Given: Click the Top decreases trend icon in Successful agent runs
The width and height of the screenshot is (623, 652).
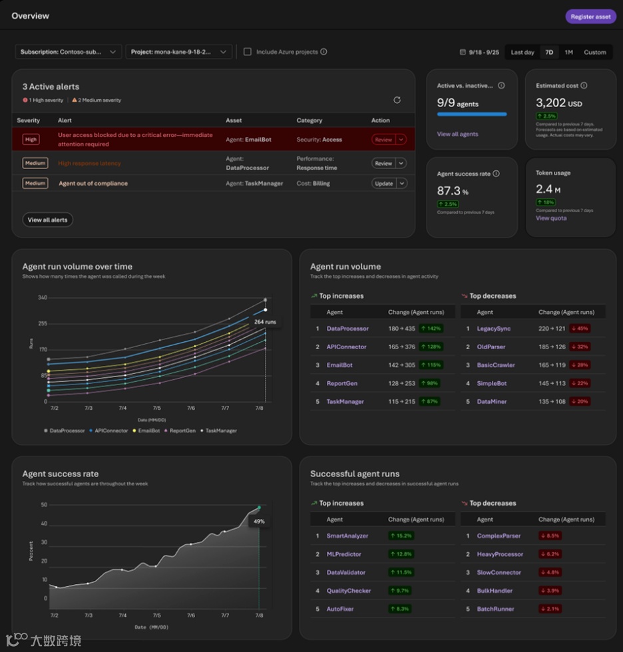Looking at the screenshot, I should [465, 503].
